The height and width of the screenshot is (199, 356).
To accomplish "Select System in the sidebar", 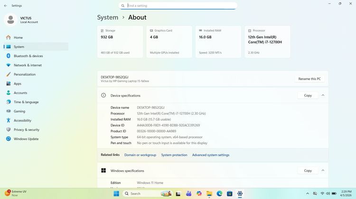I will click(36, 47).
